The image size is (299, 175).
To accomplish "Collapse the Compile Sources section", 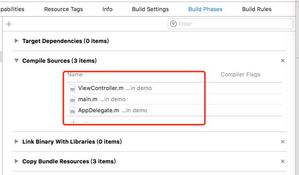I will click(x=17, y=61).
